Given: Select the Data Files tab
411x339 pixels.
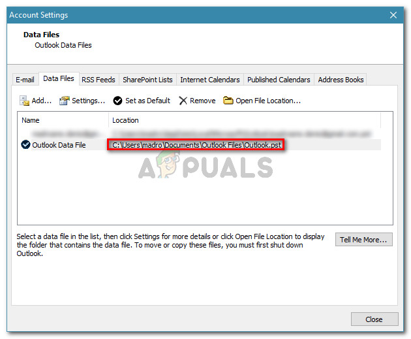Looking at the screenshot, I should pyautogui.click(x=59, y=79).
